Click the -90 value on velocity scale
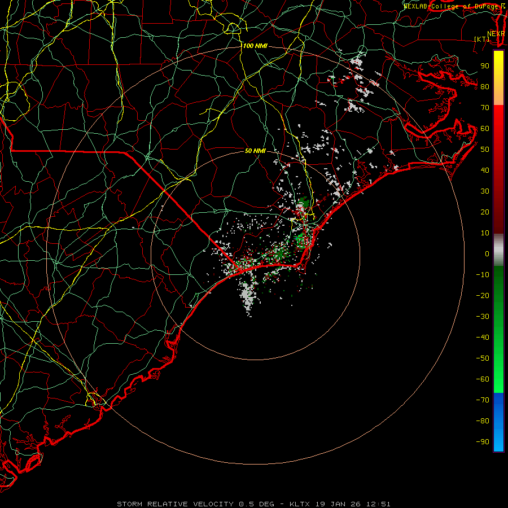Viewport: 508px width, 508px height. point(483,442)
